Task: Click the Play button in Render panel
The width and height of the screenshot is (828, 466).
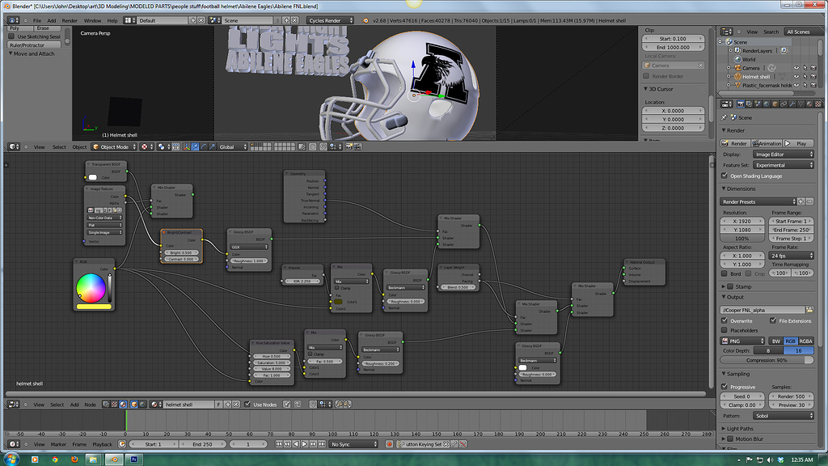Action: coord(798,144)
